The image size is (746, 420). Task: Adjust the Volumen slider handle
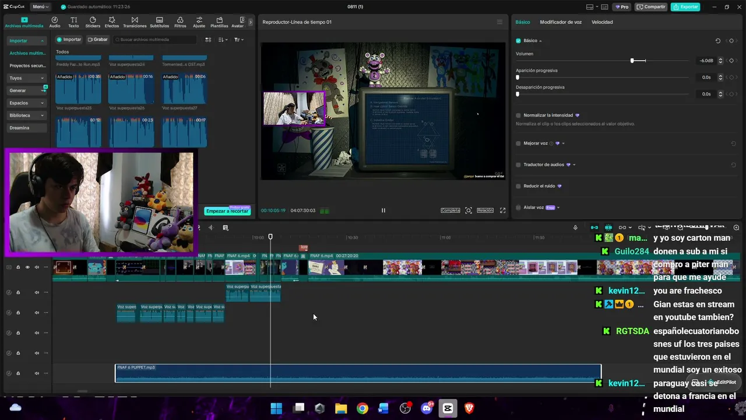coord(632,61)
